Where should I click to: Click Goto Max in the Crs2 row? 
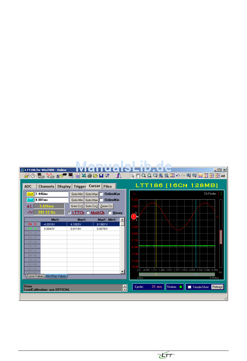point(92,200)
